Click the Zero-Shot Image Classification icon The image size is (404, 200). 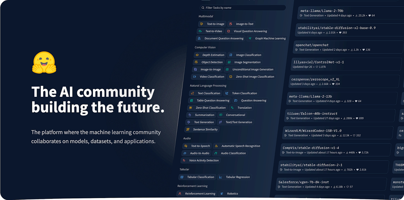coord(231,77)
